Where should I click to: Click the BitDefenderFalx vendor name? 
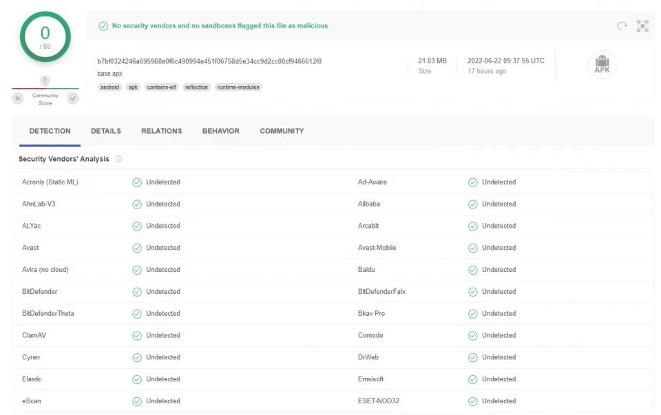(381, 292)
